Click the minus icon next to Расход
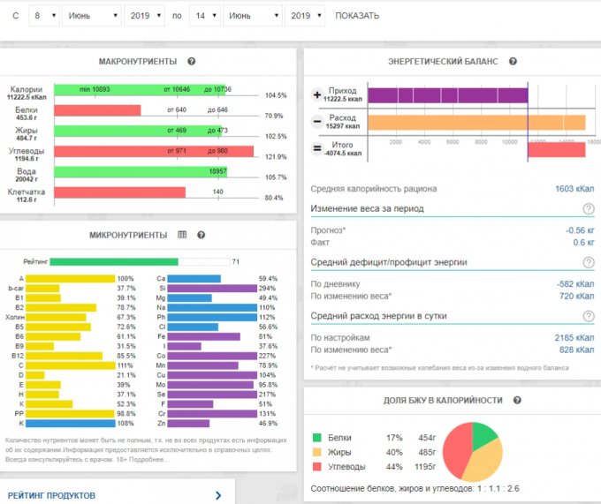The image size is (601, 504). (x=317, y=122)
